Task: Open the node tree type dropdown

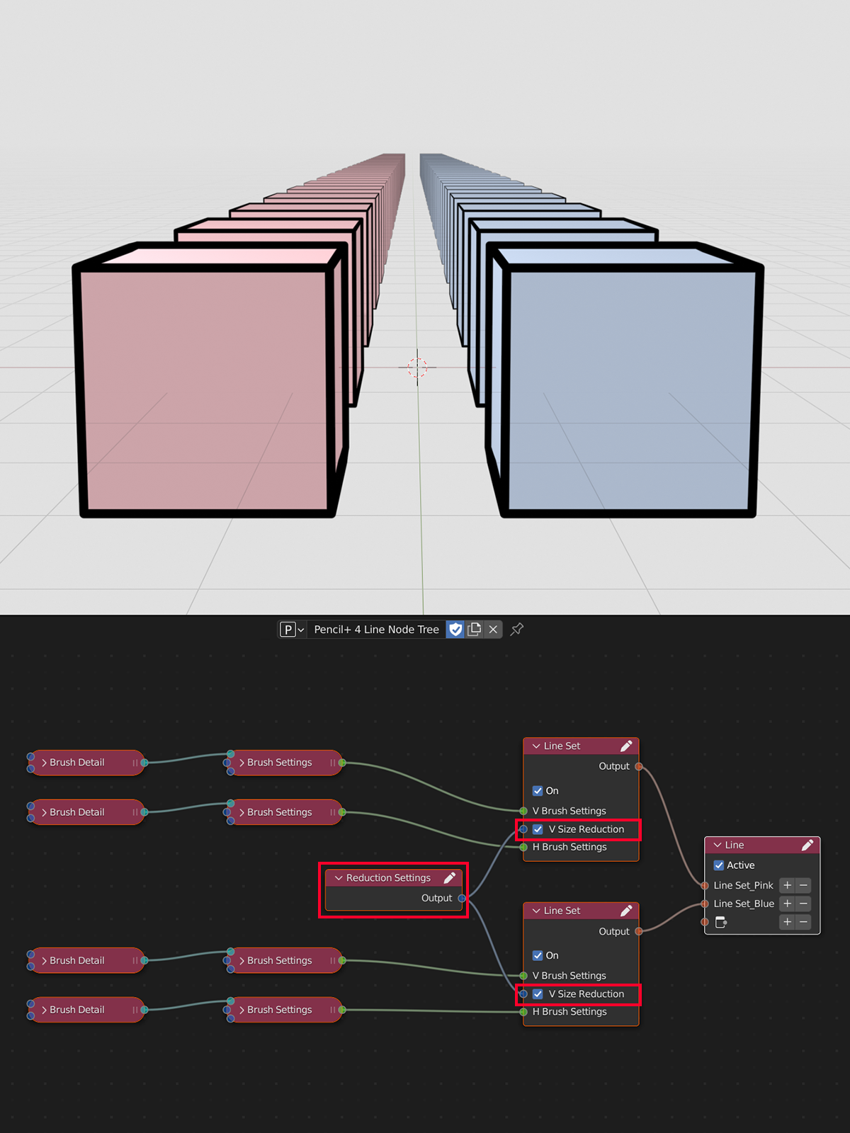Action: (292, 630)
